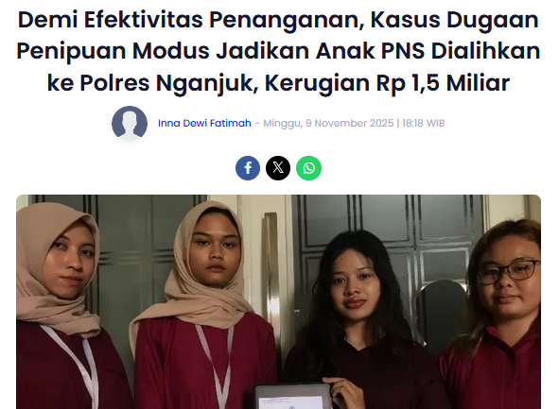The height and width of the screenshot is (409, 559).
Task: Click "Polres Nganjuk" in the headline
Action: 166,83
